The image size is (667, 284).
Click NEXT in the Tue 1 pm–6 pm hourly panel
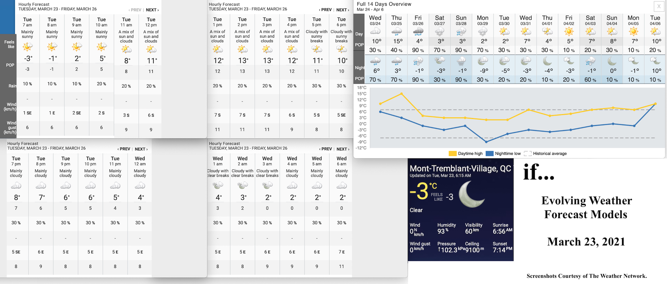pos(343,10)
